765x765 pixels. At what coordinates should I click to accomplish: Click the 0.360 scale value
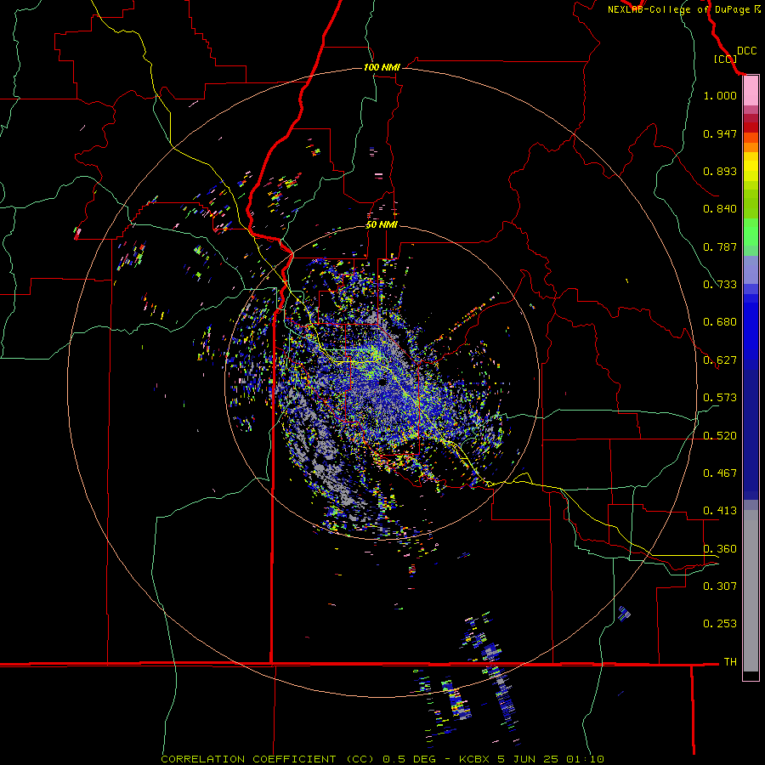[720, 549]
